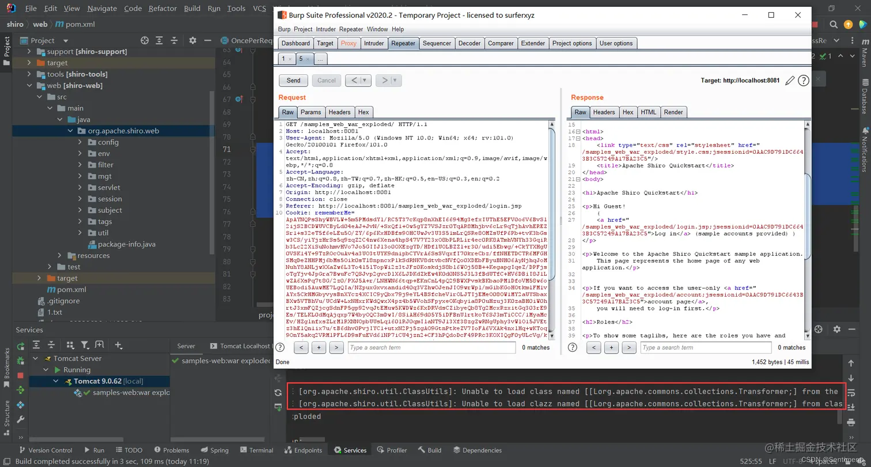
Task: Click the soft-wrap icon beside the console
Action: coord(851,393)
